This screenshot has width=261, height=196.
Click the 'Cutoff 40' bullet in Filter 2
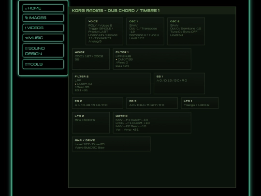(83, 84)
